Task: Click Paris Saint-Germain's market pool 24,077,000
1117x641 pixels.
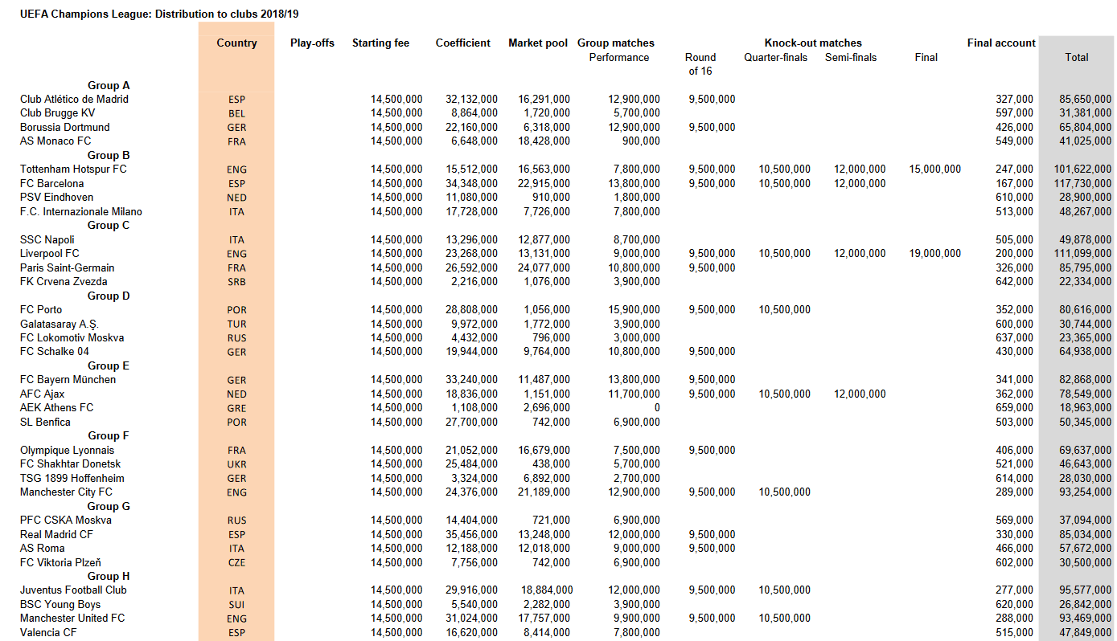Action: 544,267
